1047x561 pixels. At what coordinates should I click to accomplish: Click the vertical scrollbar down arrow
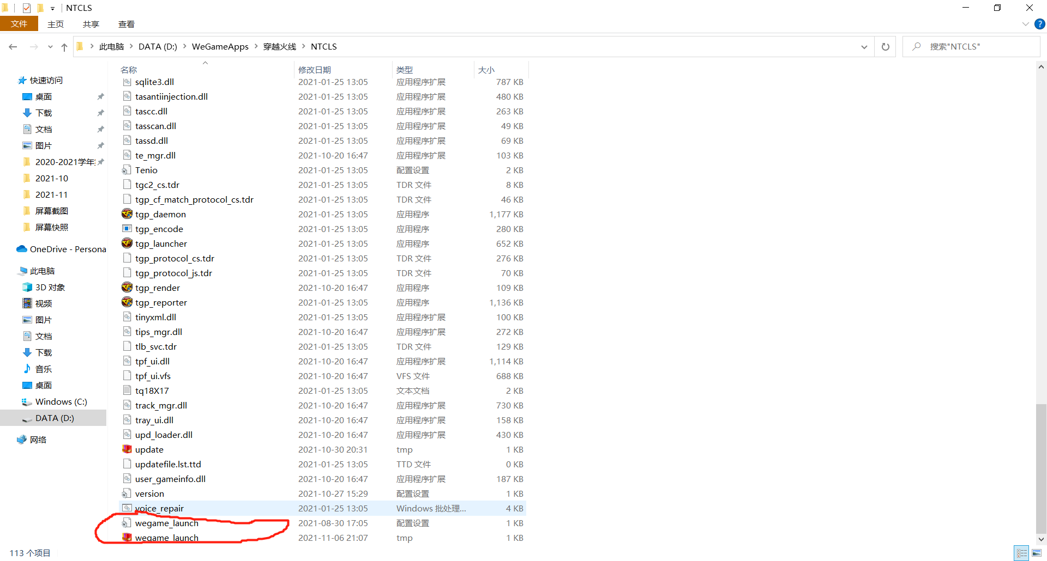(x=1040, y=539)
